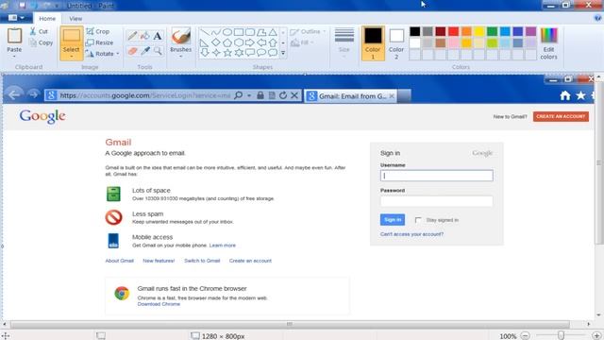Image resolution: width=604 pixels, height=340 pixels.
Task: Pick the yellow color swatch
Action: pyautogui.click(x=479, y=31)
